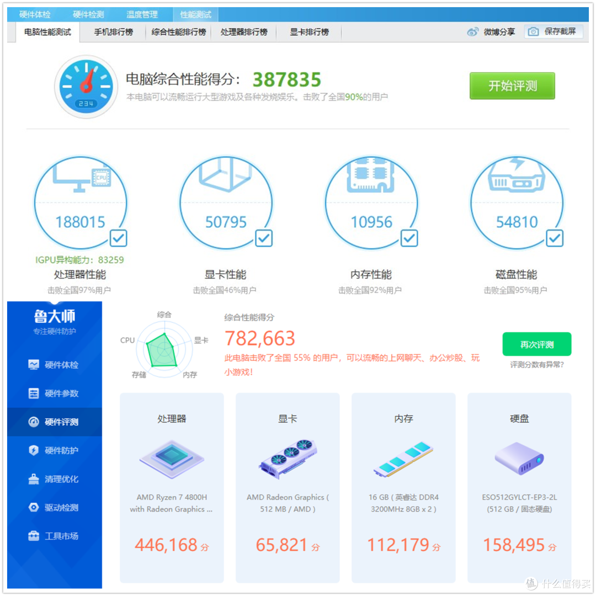Click the RAM stick illustration
The width and height of the screenshot is (596, 596).
[403, 459]
